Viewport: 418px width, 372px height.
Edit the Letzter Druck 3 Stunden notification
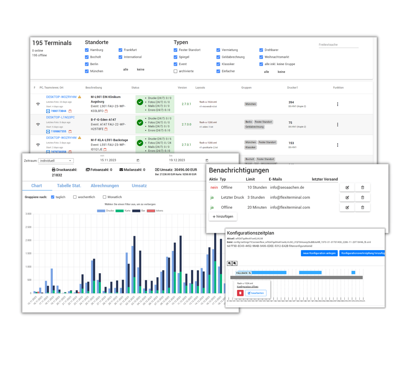pyautogui.click(x=347, y=197)
